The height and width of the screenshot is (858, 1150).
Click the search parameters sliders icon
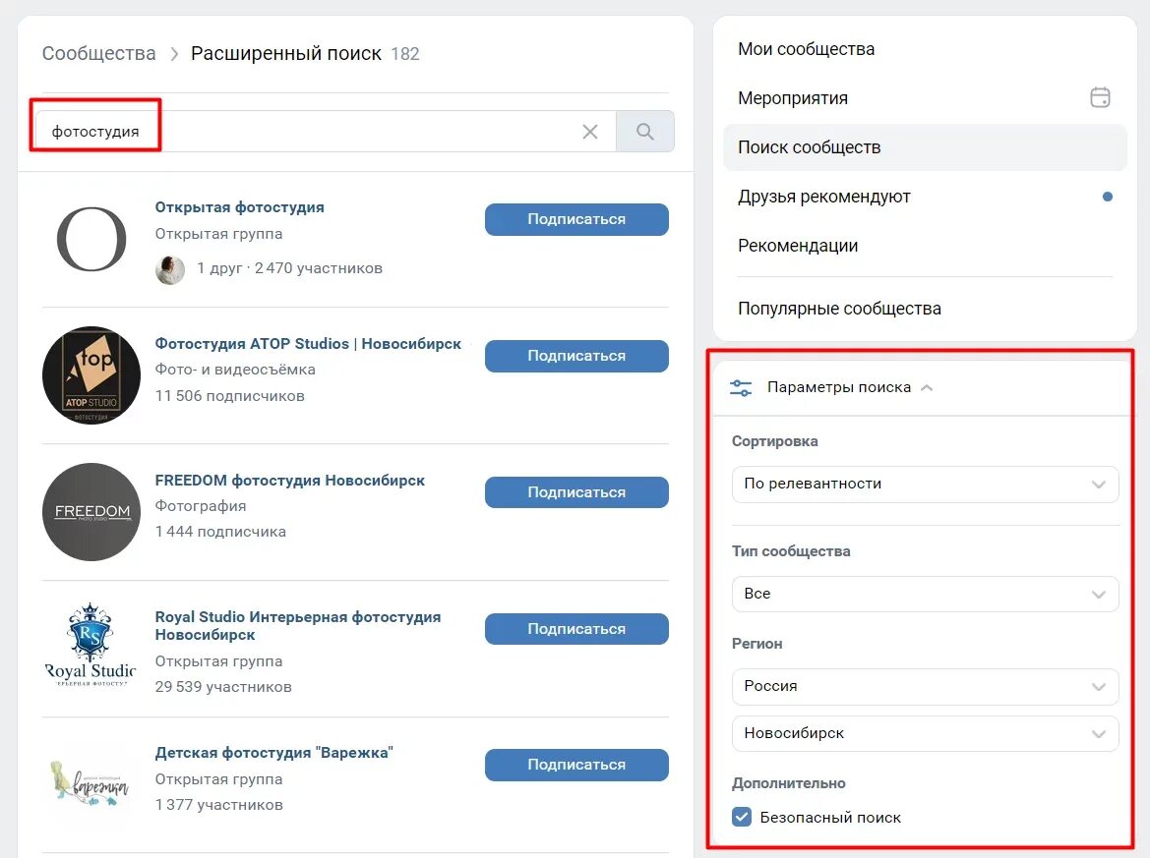[x=741, y=387]
